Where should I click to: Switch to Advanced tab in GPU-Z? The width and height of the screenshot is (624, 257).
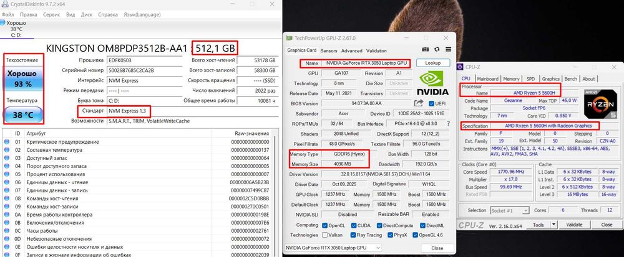pos(352,51)
